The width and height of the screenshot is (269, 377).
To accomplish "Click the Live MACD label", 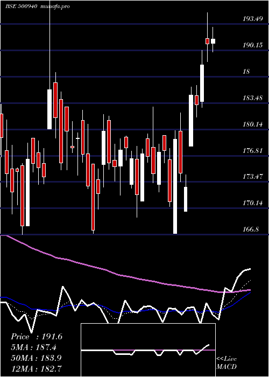I will [x=226, y=363].
